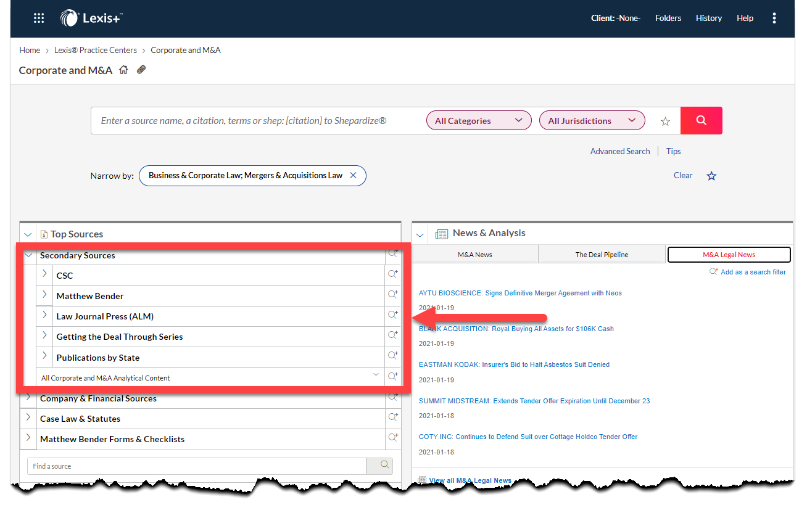Open the AYTU BIOSCIENCE merger article
Viewport: 807px width, 518px height.
point(520,293)
